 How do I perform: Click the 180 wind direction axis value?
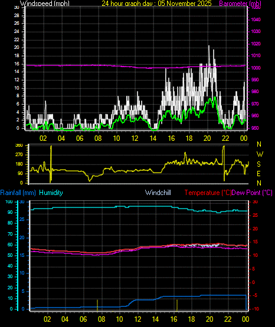[x=19, y=164]
